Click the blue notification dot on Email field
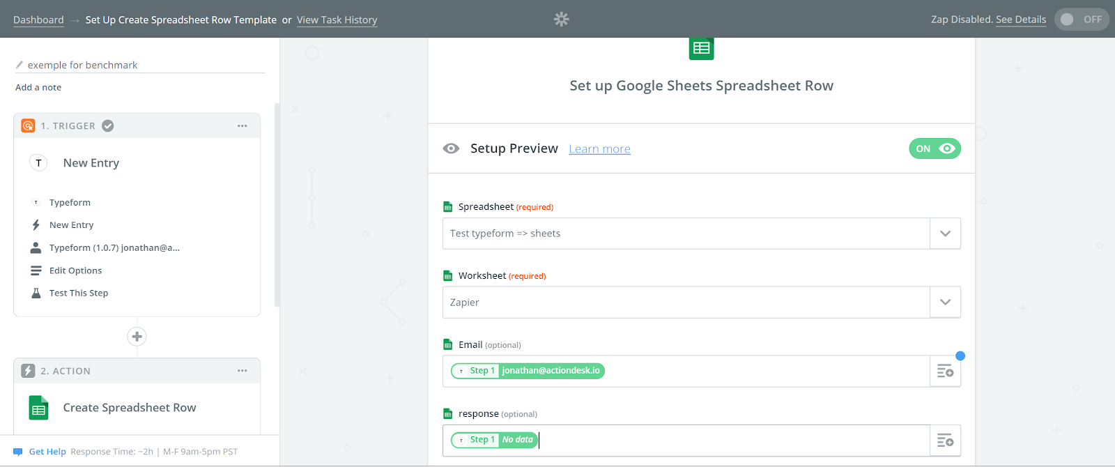 pyautogui.click(x=960, y=356)
